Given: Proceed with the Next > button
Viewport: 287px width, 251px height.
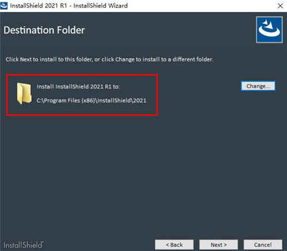Looking at the screenshot, I should [219, 245].
